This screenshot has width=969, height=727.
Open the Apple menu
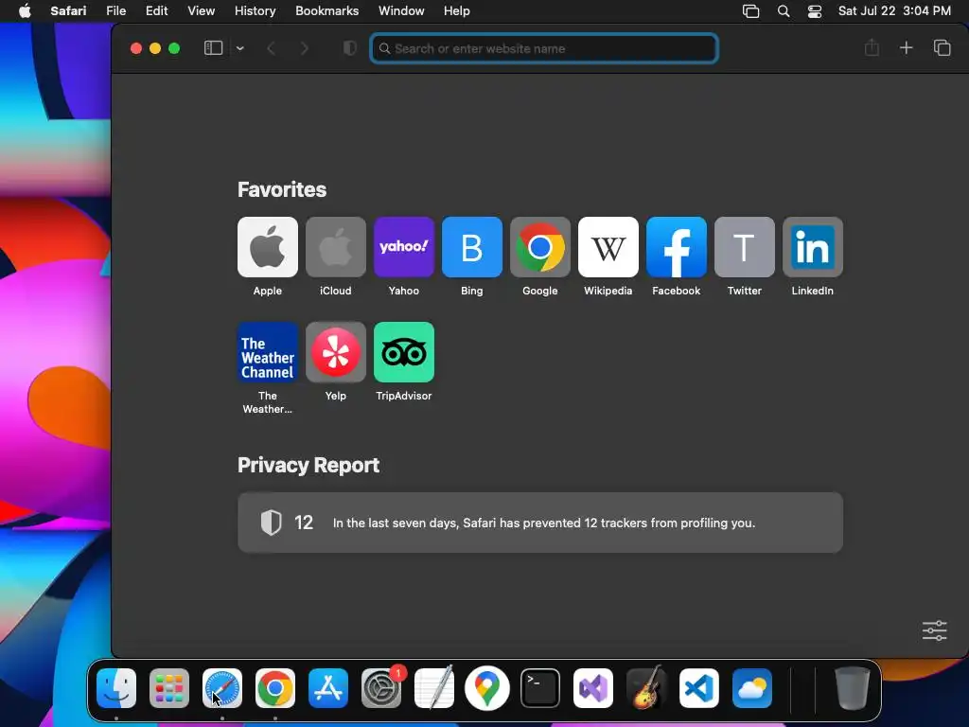coord(25,11)
